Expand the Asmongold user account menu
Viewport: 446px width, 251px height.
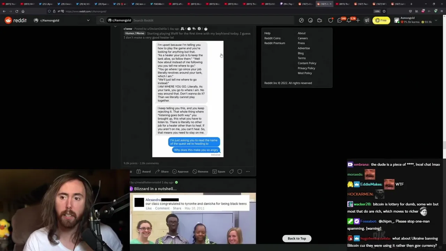[x=416, y=20]
